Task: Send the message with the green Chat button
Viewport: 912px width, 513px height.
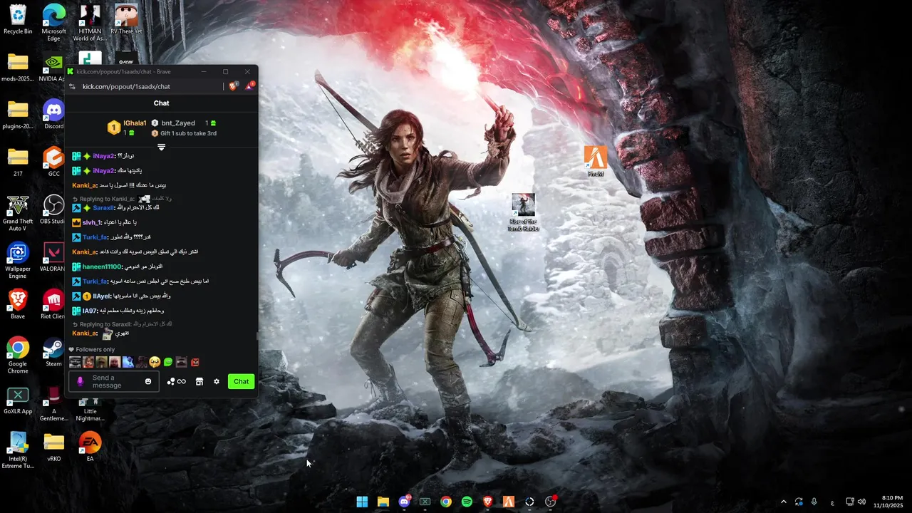Action: pos(242,381)
